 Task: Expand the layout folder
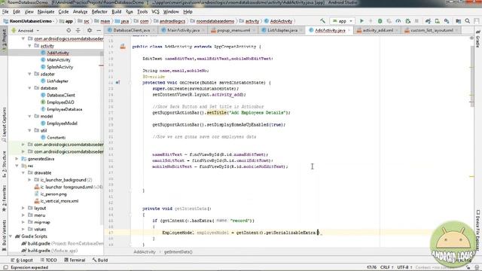point(23,209)
